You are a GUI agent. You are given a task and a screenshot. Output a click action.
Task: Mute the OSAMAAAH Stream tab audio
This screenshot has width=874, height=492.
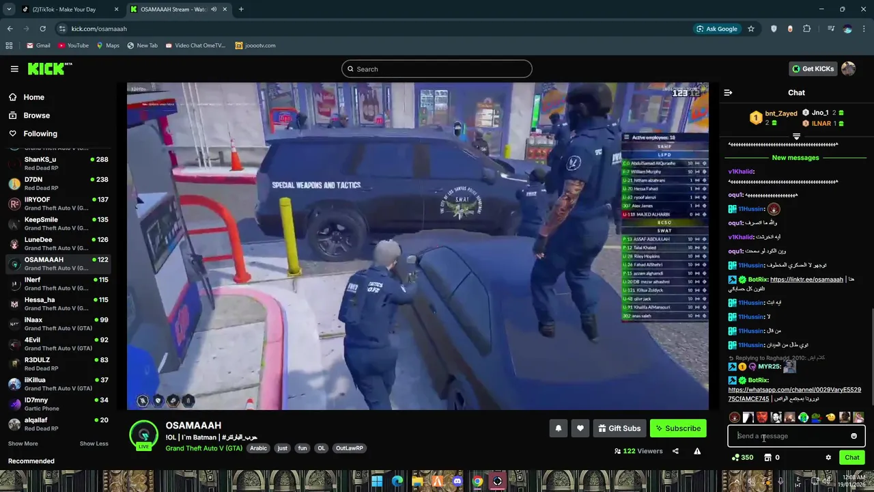coord(214,9)
